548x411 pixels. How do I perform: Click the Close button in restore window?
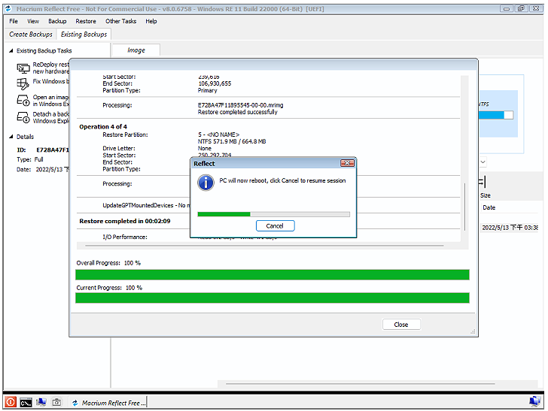click(x=401, y=324)
